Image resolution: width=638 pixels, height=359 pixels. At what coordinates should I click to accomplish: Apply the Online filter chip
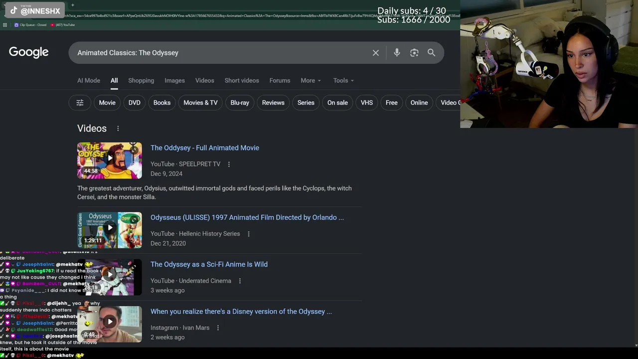pyautogui.click(x=419, y=103)
